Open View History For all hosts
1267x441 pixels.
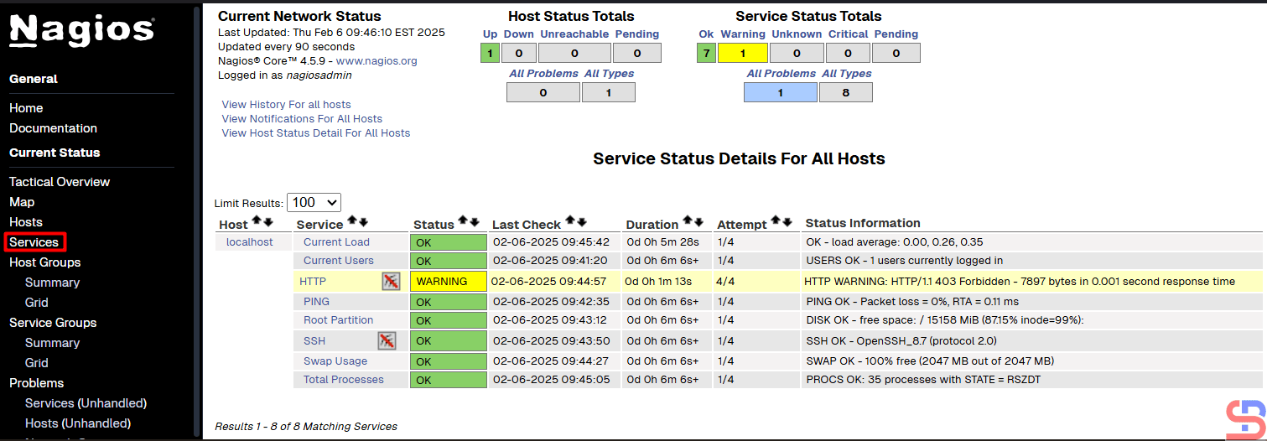(286, 105)
